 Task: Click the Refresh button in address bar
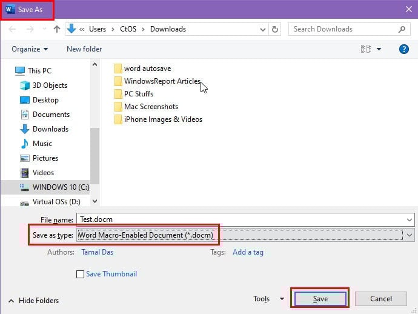coord(276,29)
